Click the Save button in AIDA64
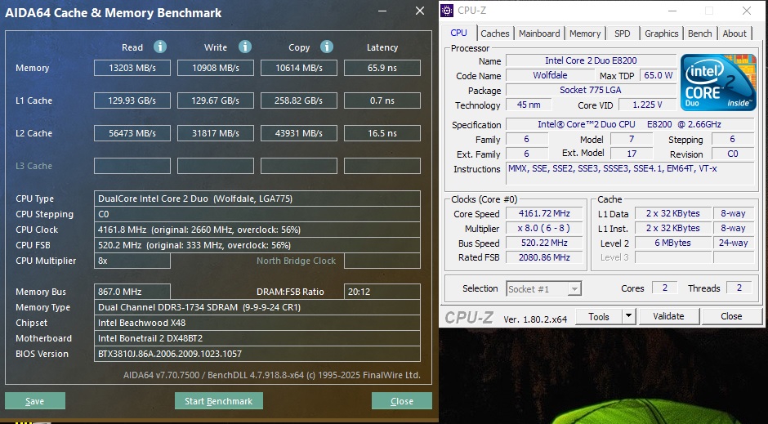 point(35,401)
